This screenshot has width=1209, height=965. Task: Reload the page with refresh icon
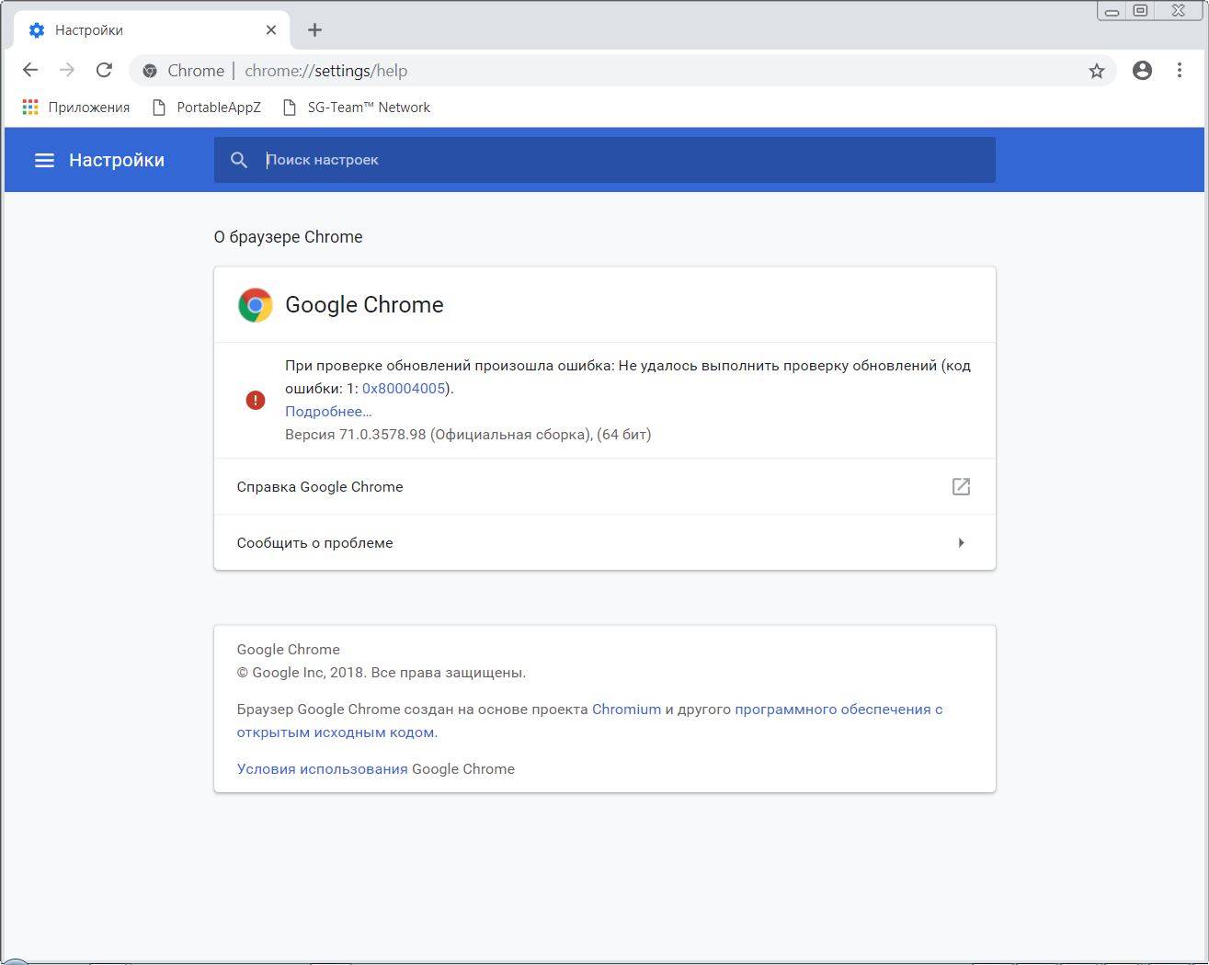click(x=105, y=70)
